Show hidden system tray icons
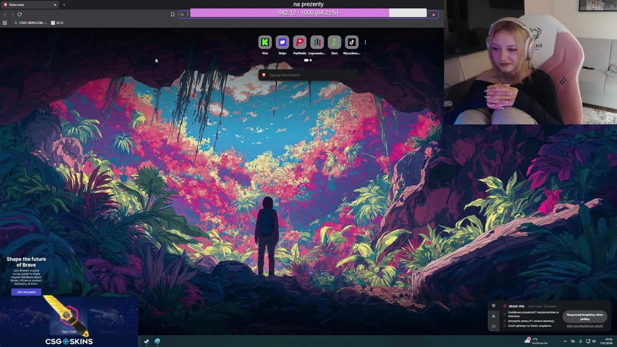The image size is (617, 347). coord(565,342)
